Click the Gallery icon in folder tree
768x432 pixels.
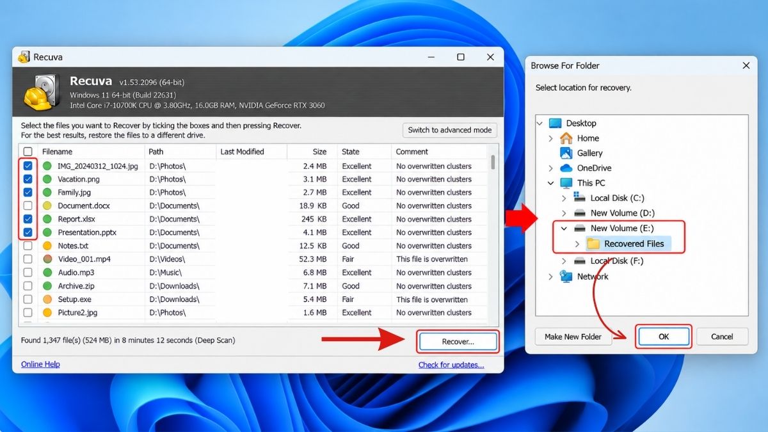566,153
